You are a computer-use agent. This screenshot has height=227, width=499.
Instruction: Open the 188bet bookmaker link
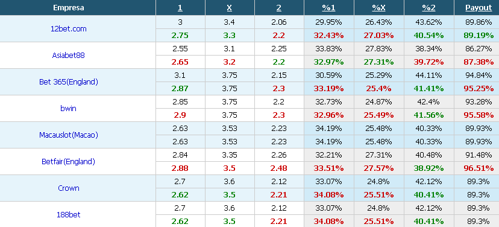coord(69,214)
